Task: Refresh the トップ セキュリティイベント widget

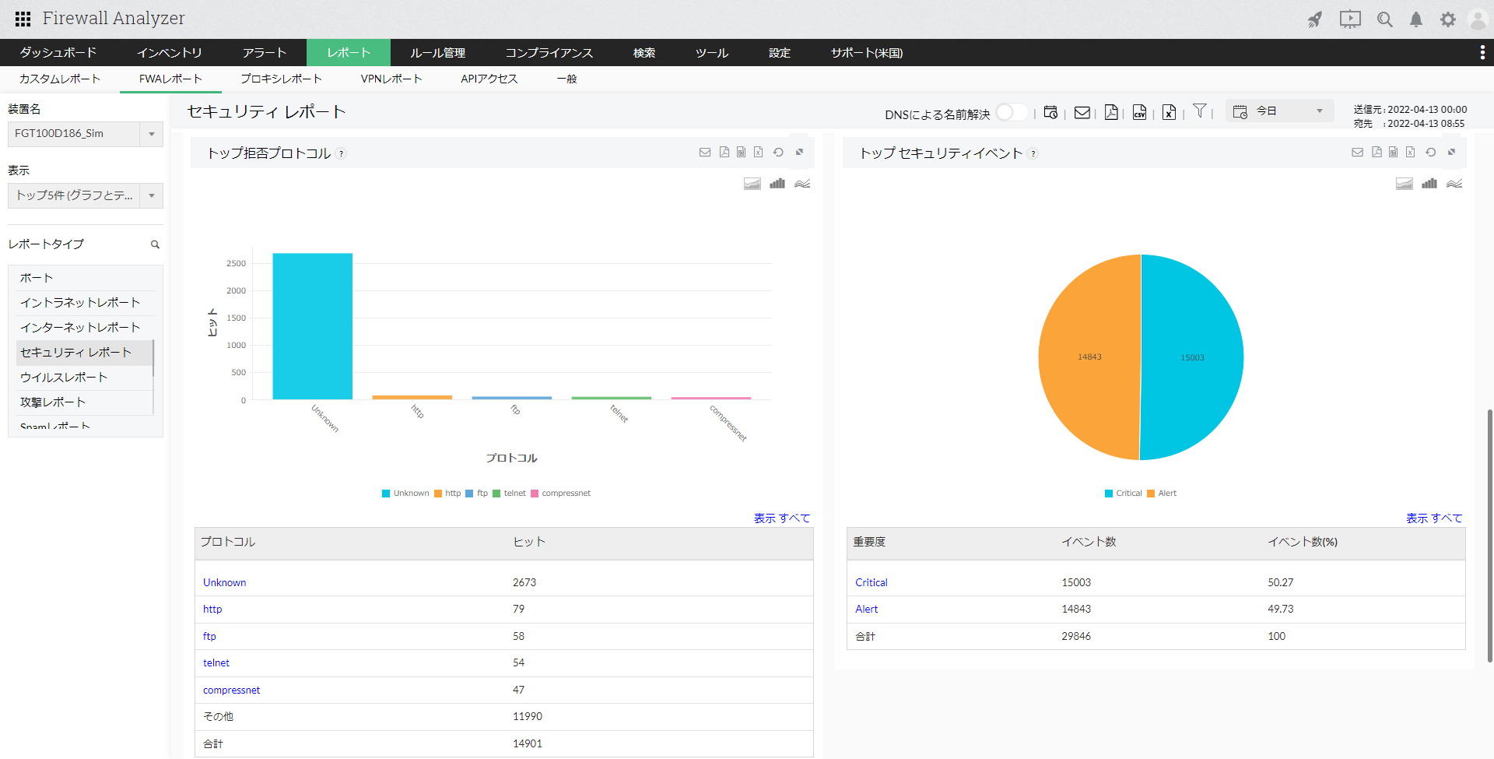Action: [x=1430, y=153]
